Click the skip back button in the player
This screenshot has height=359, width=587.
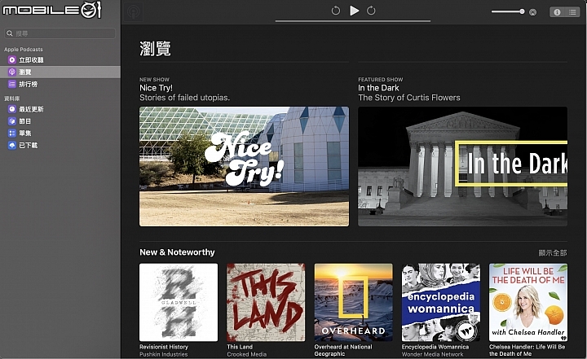[x=335, y=11]
